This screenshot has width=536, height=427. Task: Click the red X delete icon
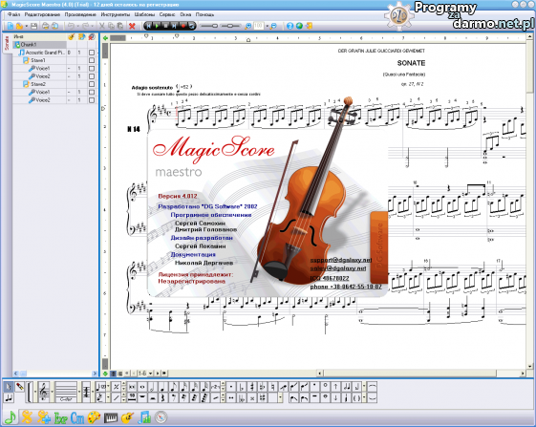point(132,26)
